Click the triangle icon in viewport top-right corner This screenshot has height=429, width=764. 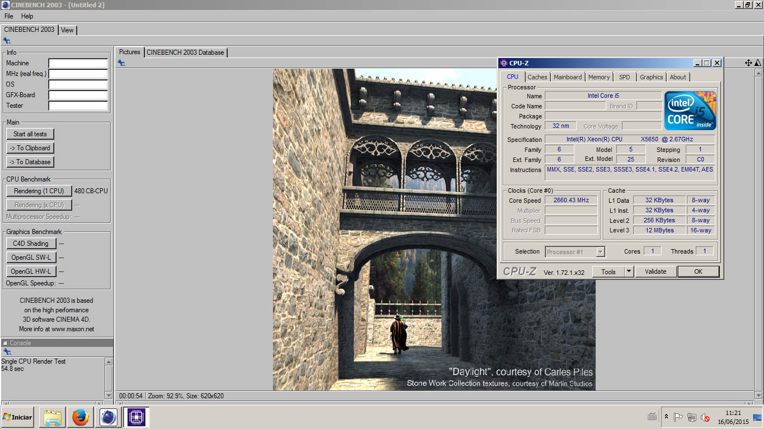point(758,63)
